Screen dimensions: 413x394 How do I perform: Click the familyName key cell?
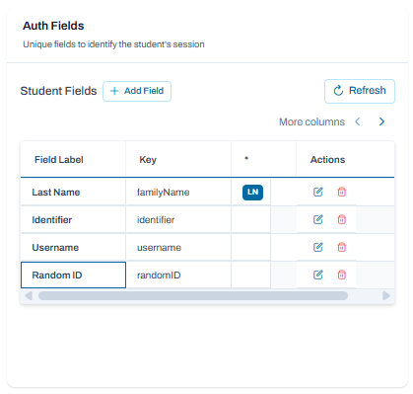pos(178,193)
